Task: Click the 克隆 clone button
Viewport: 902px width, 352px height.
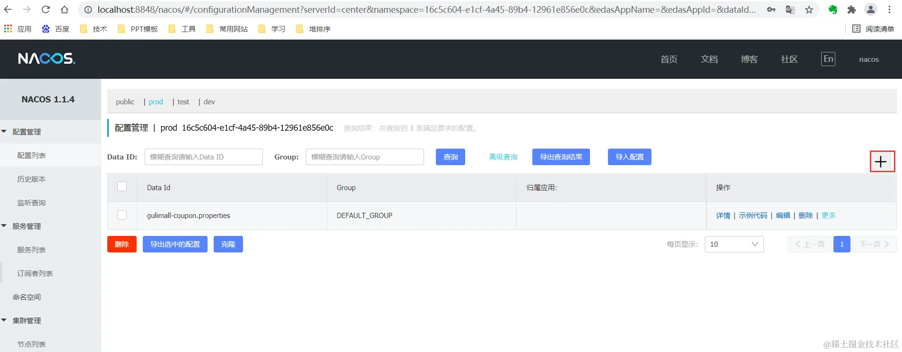Action: (228, 244)
